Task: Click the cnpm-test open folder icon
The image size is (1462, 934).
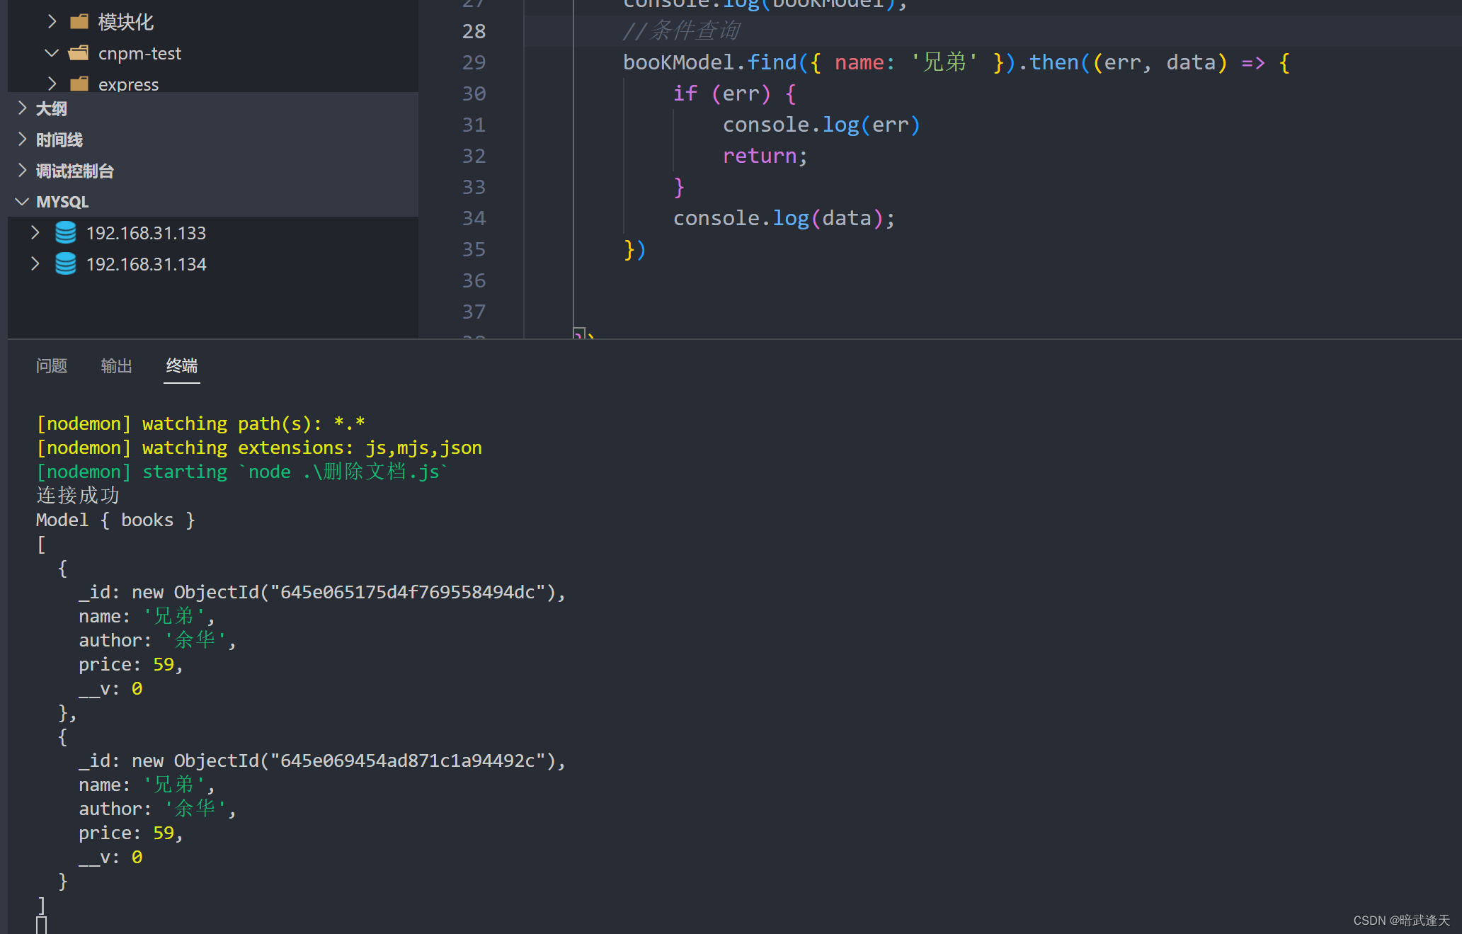Action: tap(79, 53)
